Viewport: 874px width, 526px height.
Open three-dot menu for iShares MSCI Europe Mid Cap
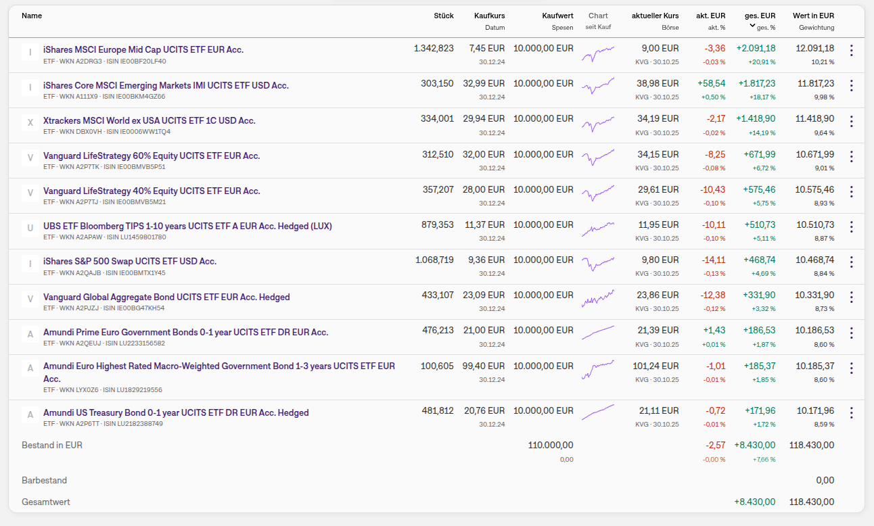click(851, 51)
